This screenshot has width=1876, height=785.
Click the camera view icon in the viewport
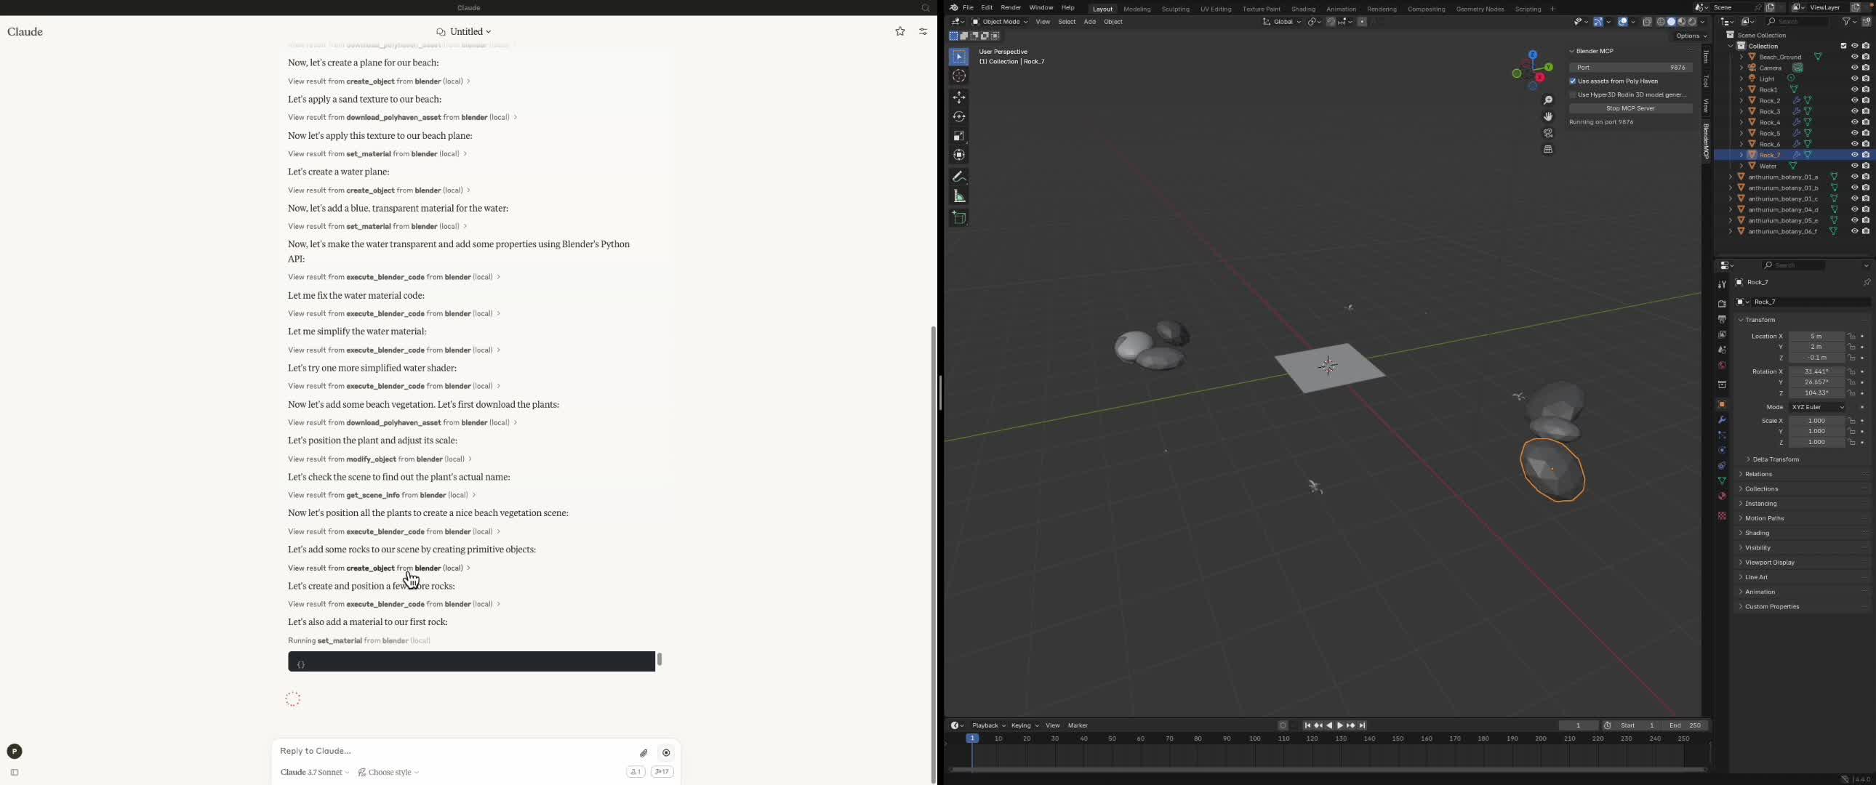[1548, 132]
